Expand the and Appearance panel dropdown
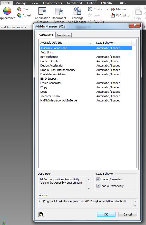The width and height of the screenshot is (146, 225). point(25,27)
